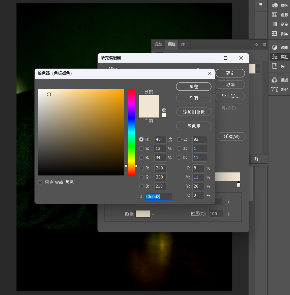Click the hex color input field
This screenshot has height=295, width=290.
(x=158, y=197)
